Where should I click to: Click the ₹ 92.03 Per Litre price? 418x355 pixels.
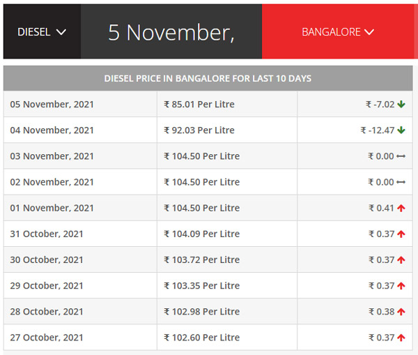click(x=199, y=130)
